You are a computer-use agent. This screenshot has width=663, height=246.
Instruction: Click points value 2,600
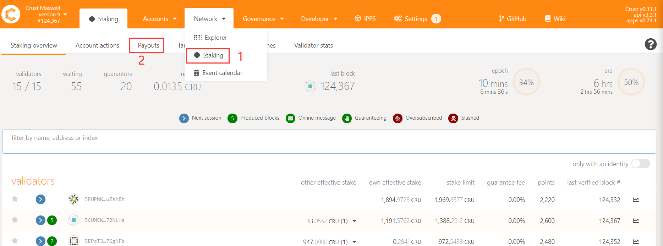click(547, 221)
